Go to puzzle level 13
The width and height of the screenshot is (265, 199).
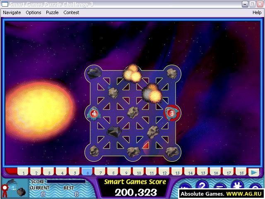pyautogui.click(x=178, y=172)
